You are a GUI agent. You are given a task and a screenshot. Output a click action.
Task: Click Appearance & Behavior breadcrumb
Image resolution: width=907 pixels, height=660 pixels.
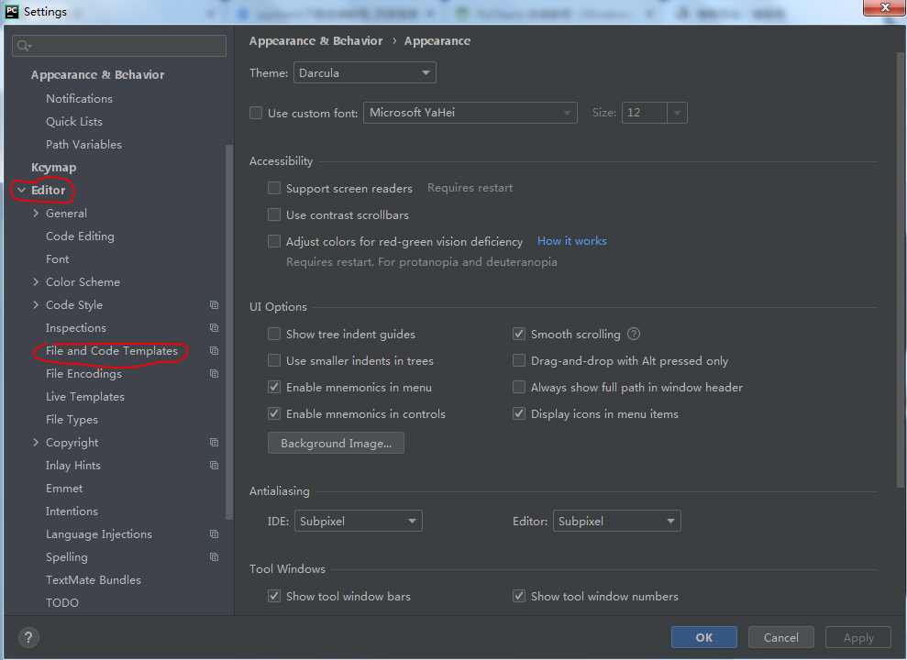tap(315, 40)
